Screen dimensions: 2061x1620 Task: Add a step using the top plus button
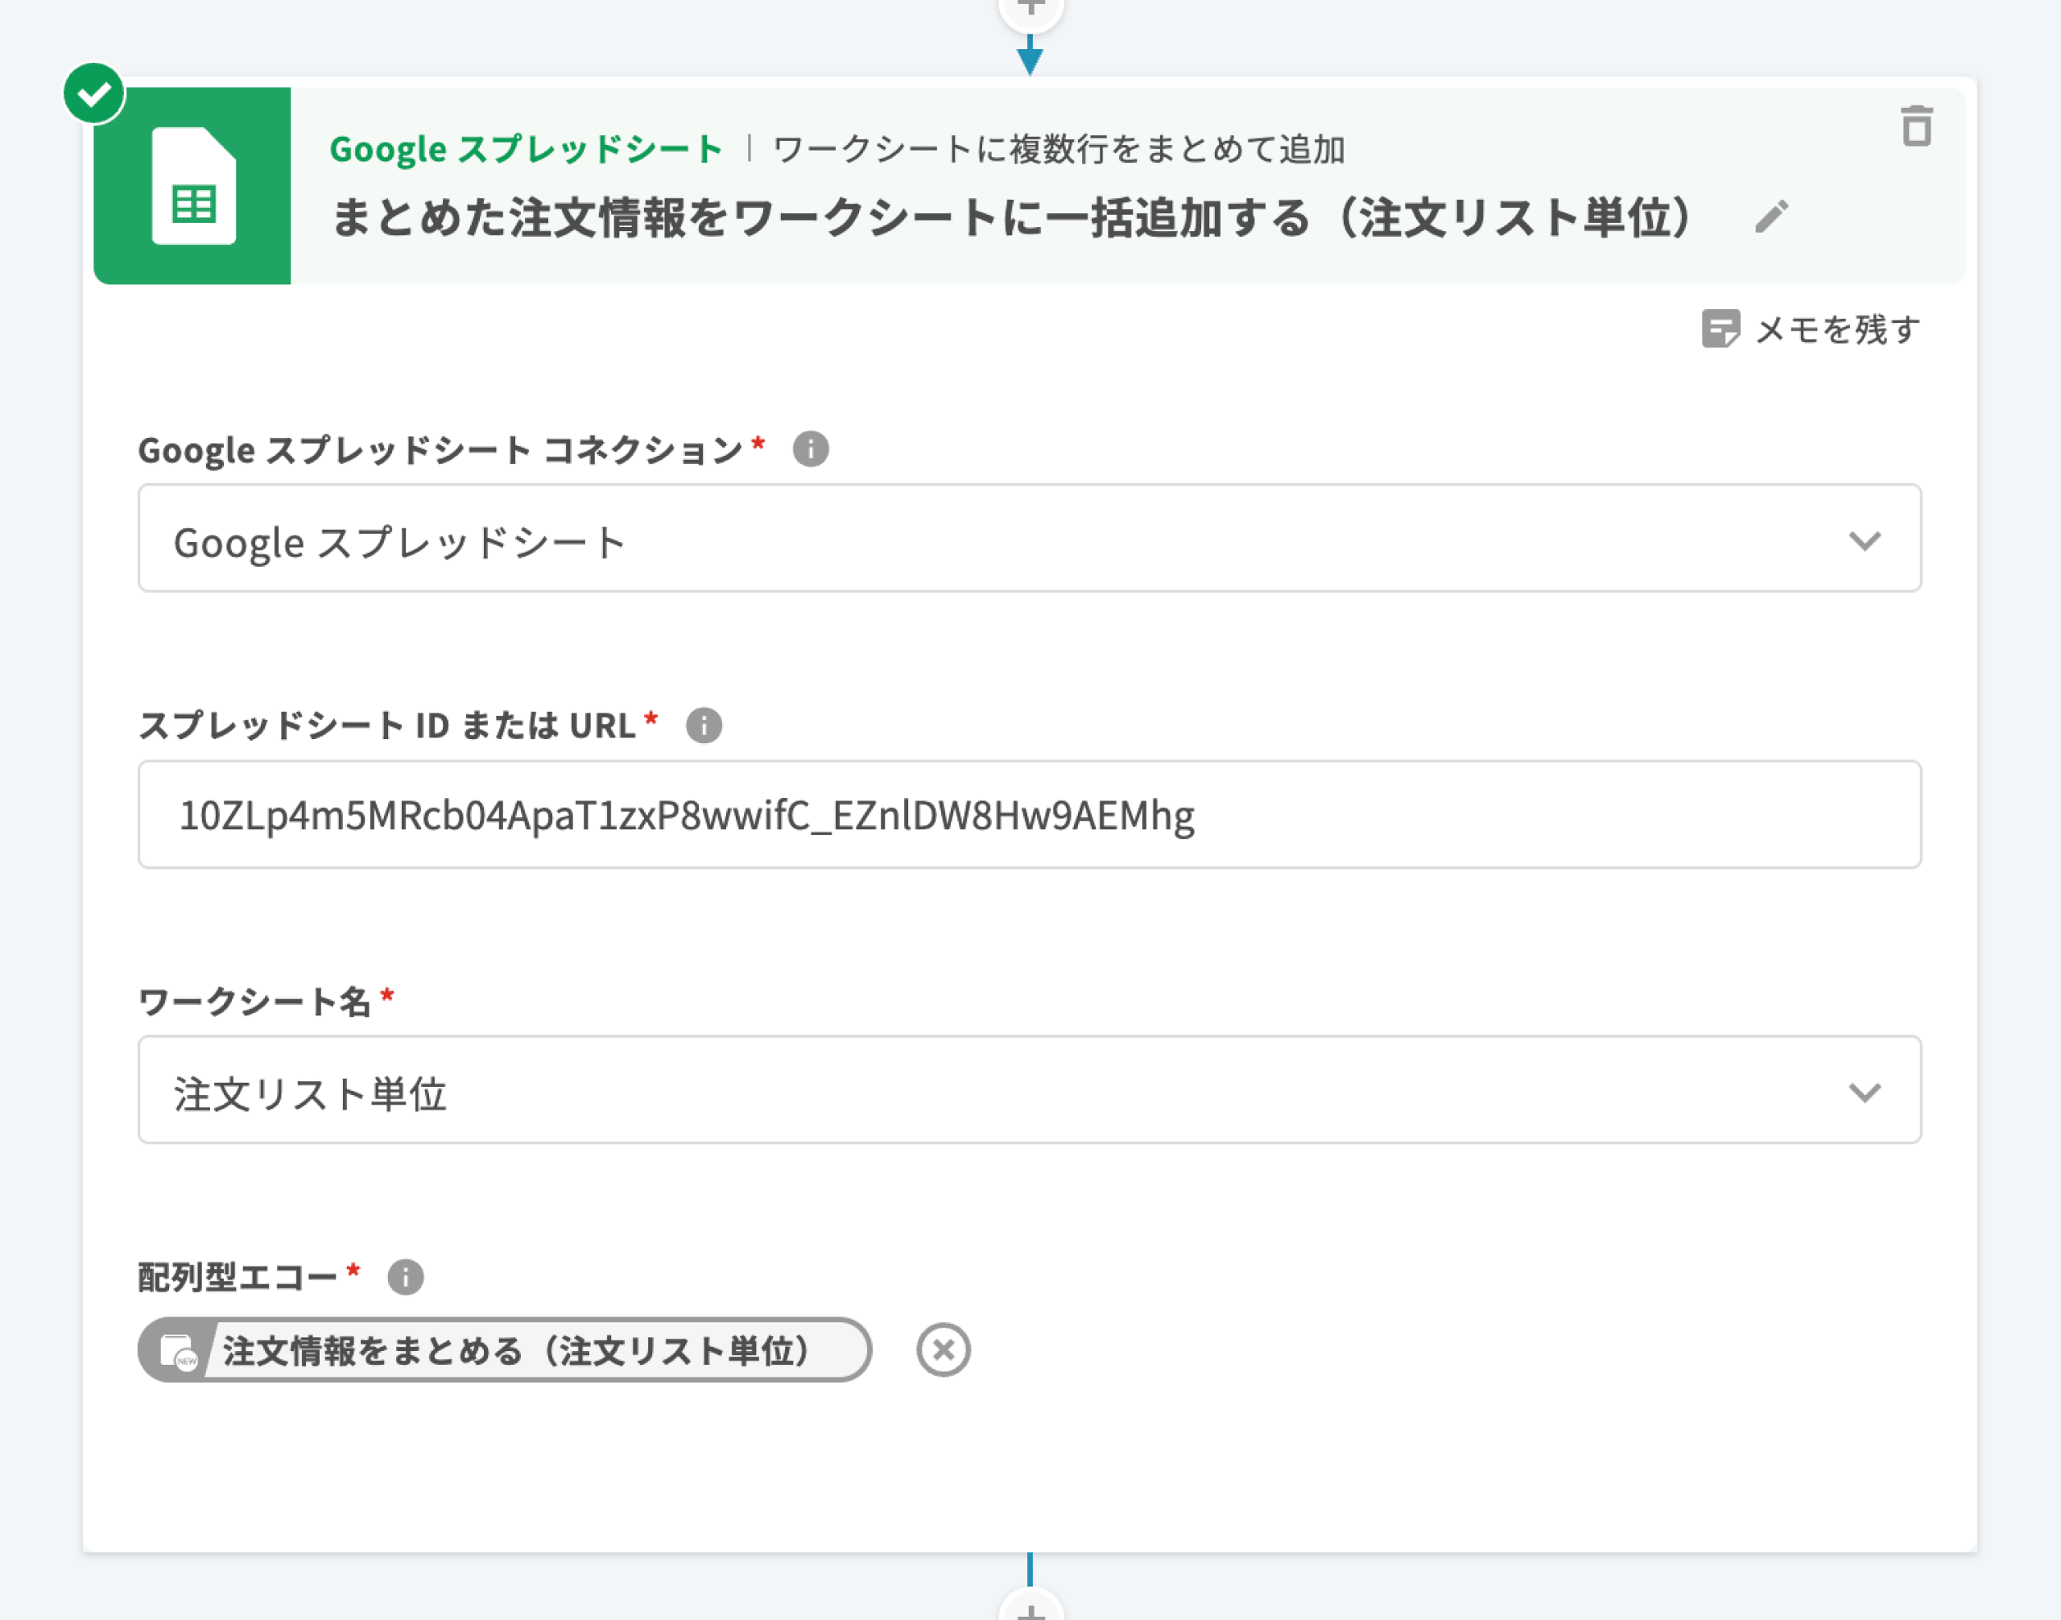click(1030, 10)
